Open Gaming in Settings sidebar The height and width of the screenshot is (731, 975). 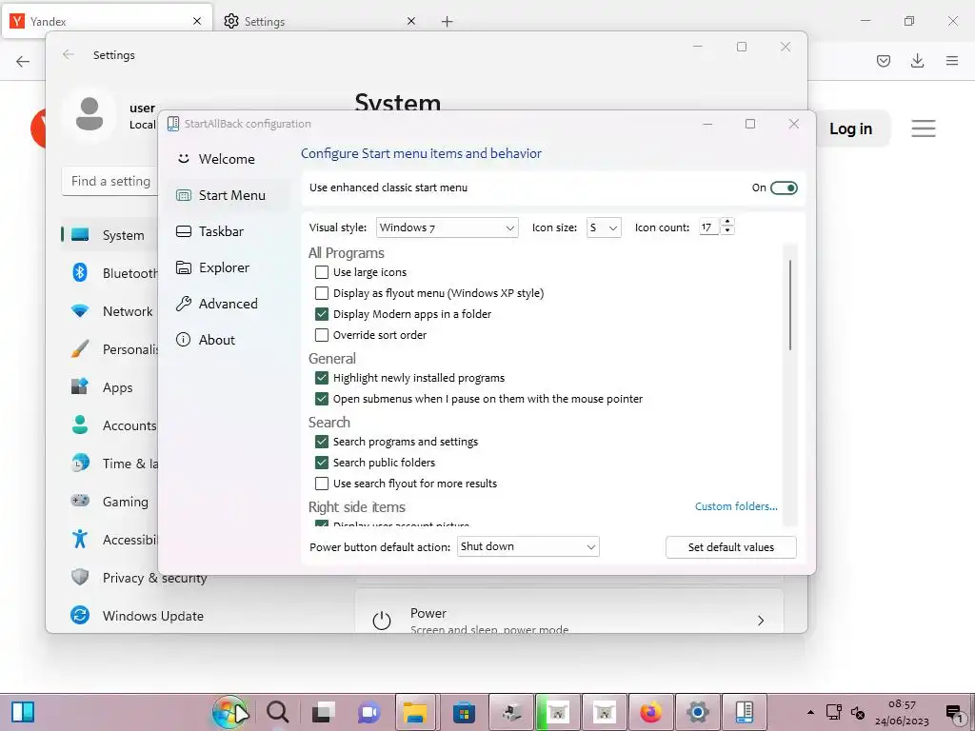(109, 501)
